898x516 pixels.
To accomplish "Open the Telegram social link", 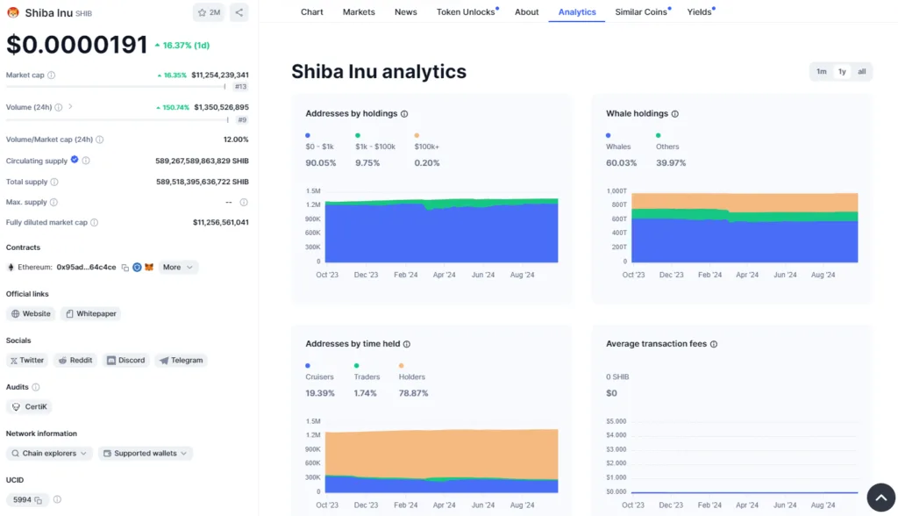I will point(181,360).
